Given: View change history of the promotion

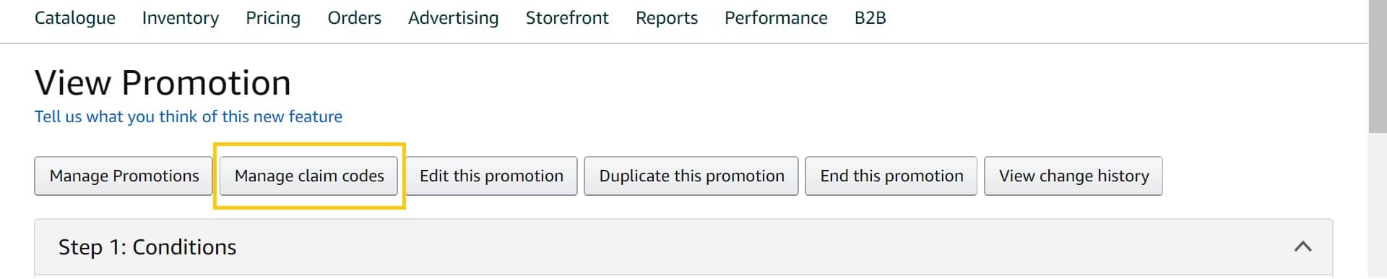Looking at the screenshot, I should pyautogui.click(x=1073, y=176).
